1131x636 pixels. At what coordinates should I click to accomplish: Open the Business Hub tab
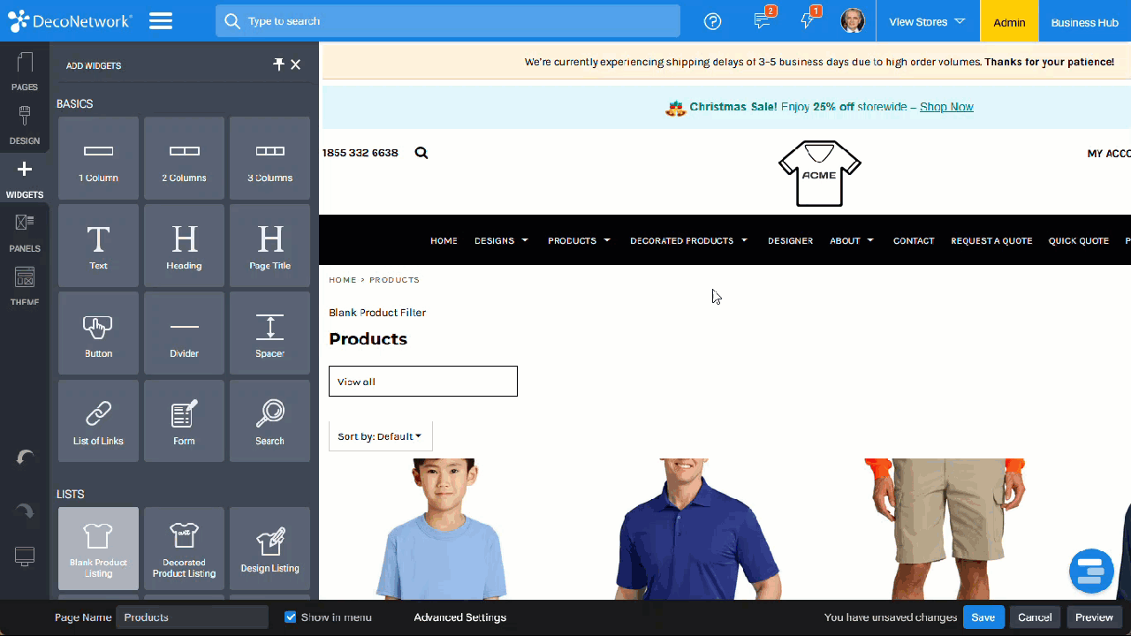click(1084, 22)
